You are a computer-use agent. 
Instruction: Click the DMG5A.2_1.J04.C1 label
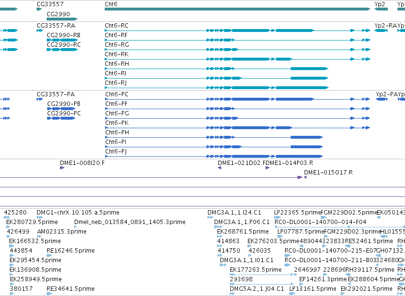pyautogui.click(x=257, y=289)
